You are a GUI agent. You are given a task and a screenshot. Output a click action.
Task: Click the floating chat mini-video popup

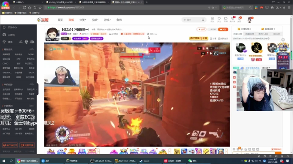(265, 90)
